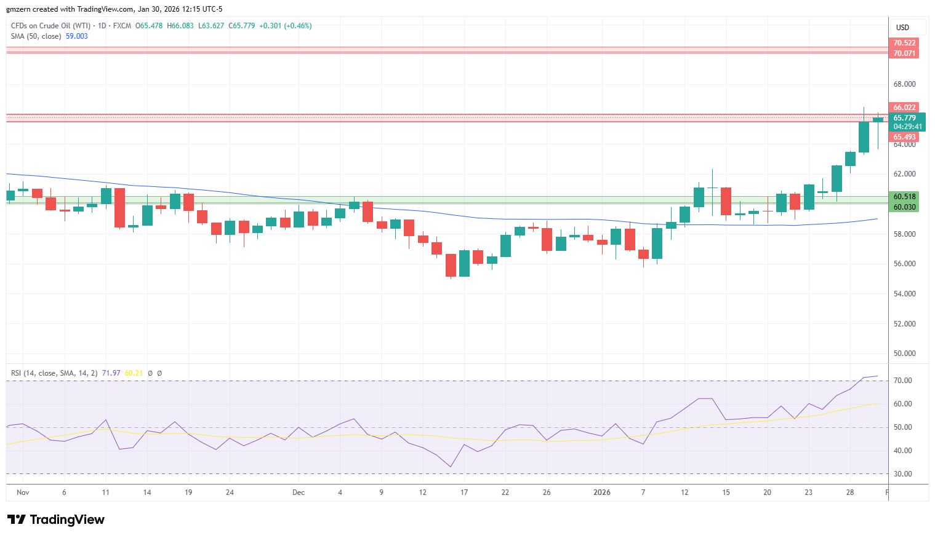Click the low price value L63.627

pyautogui.click(x=211, y=26)
